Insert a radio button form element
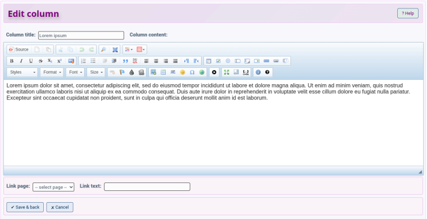The width and height of the screenshot is (427, 219). [x=228, y=61]
